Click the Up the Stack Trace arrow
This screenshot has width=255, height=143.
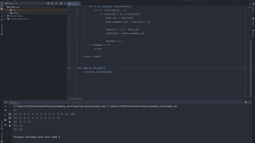coord(10,106)
